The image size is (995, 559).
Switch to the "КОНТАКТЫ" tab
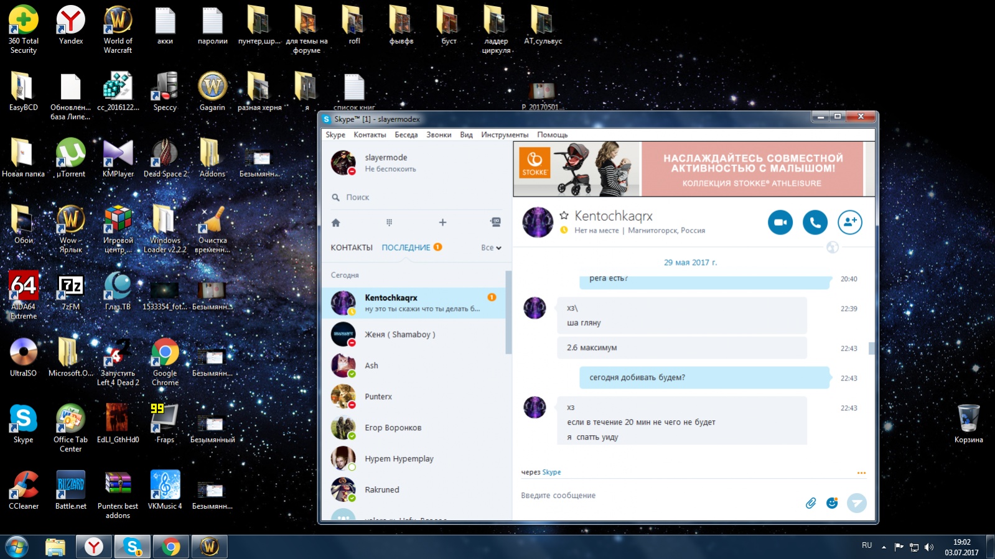pos(351,247)
